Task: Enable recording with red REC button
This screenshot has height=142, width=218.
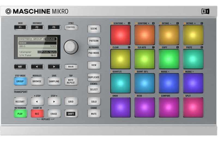Action: 37,114
